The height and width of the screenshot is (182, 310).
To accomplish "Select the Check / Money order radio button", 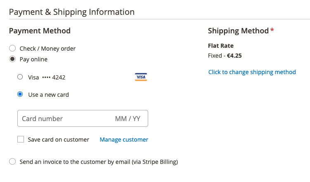I will point(12,48).
